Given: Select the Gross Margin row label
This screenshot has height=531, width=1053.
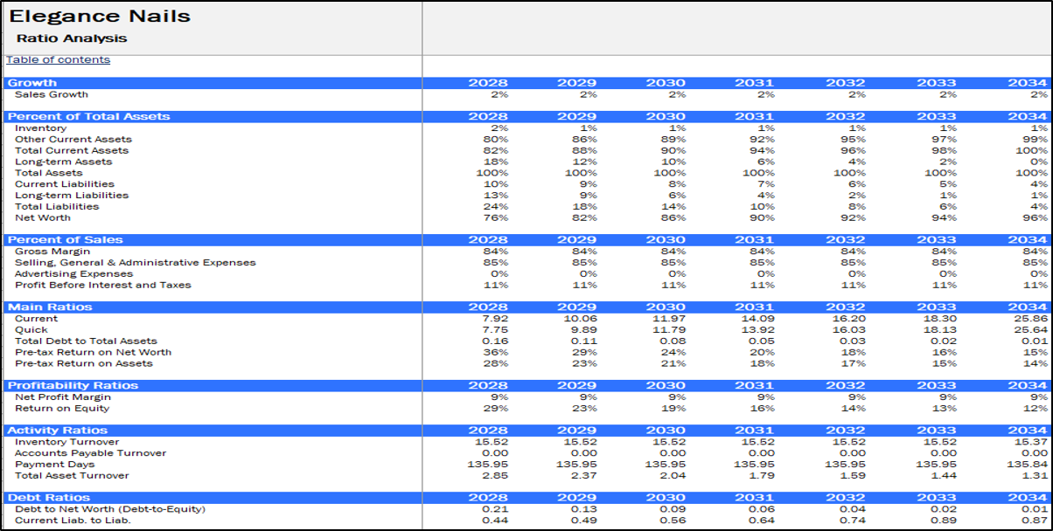Looking at the screenshot, I should 52,252.
